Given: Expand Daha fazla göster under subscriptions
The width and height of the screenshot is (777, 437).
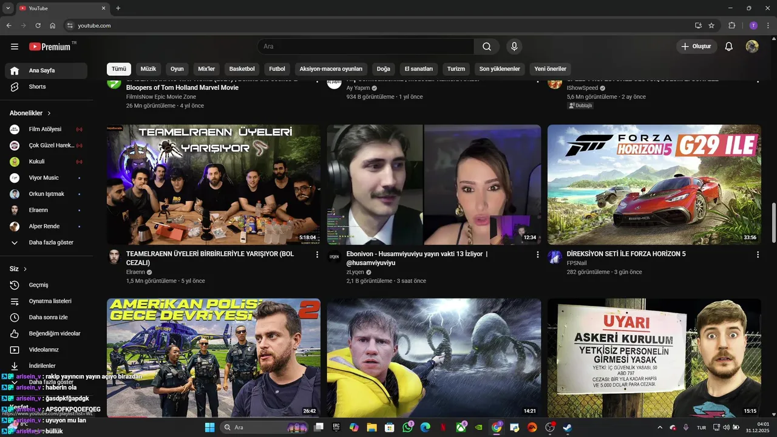Looking at the screenshot, I should tap(46, 243).
